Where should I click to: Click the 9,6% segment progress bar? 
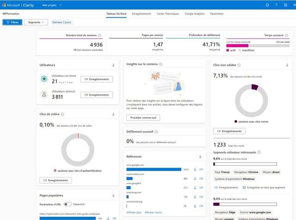(245, 164)
